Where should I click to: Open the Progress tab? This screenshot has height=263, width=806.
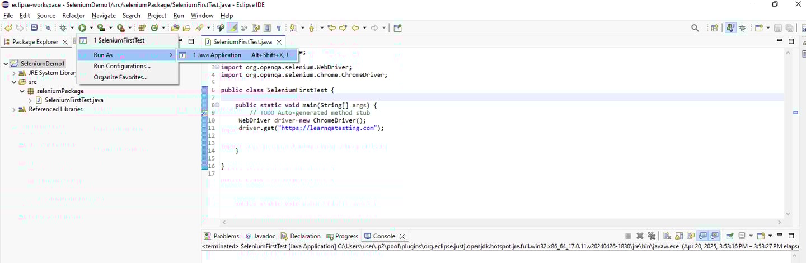(341, 236)
